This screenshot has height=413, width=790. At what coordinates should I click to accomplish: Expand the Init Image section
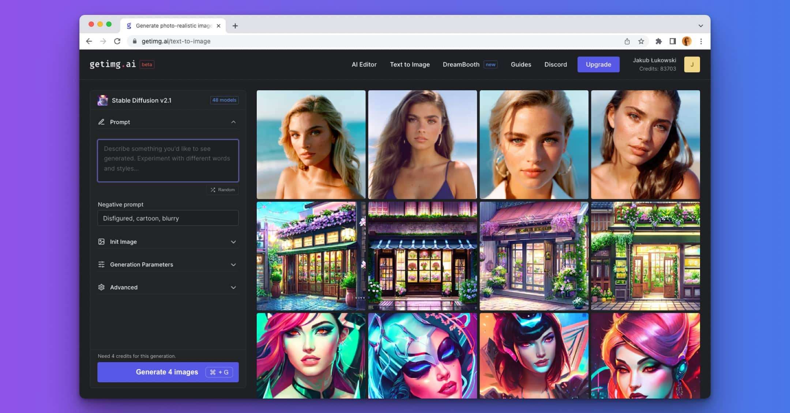233,242
